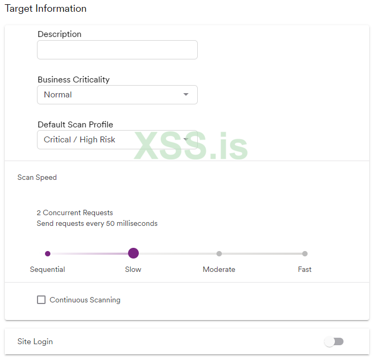
Task: Click the Description text input field
Action: click(x=117, y=50)
